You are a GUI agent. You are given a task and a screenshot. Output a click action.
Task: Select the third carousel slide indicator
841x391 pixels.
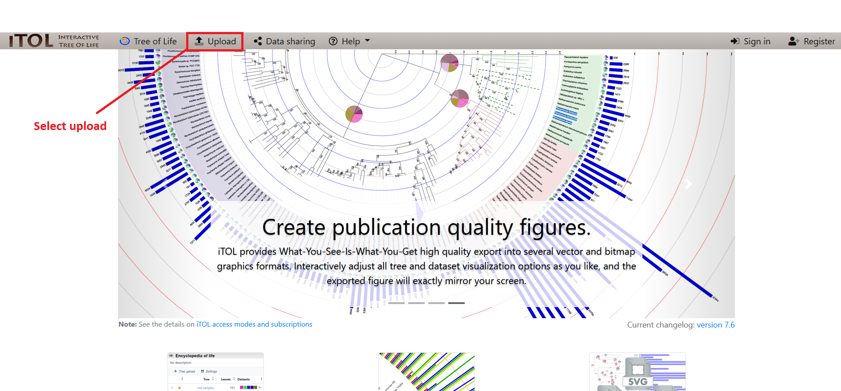click(436, 303)
